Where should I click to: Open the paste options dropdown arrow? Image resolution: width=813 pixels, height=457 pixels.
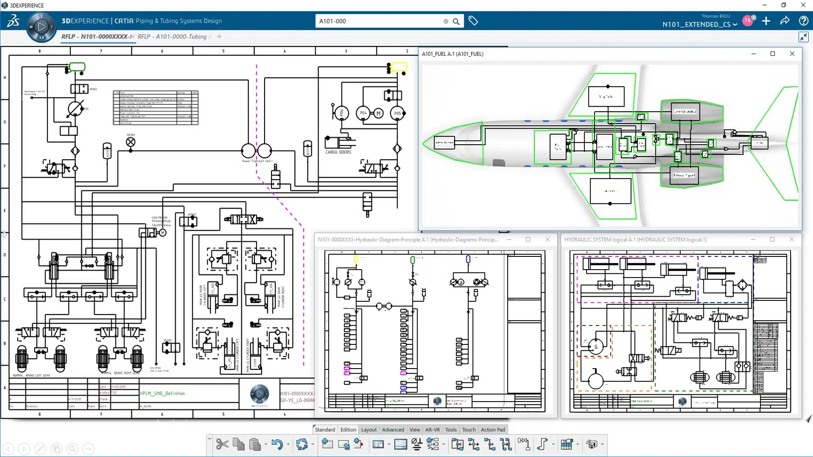coord(266,444)
